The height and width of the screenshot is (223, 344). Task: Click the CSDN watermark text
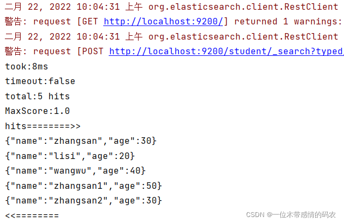pyautogui.click(x=291, y=215)
